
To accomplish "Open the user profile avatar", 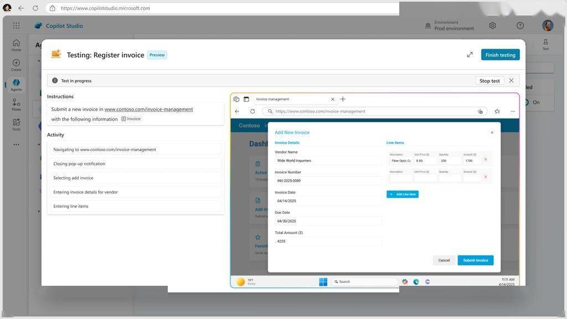I will pos(548,25).
